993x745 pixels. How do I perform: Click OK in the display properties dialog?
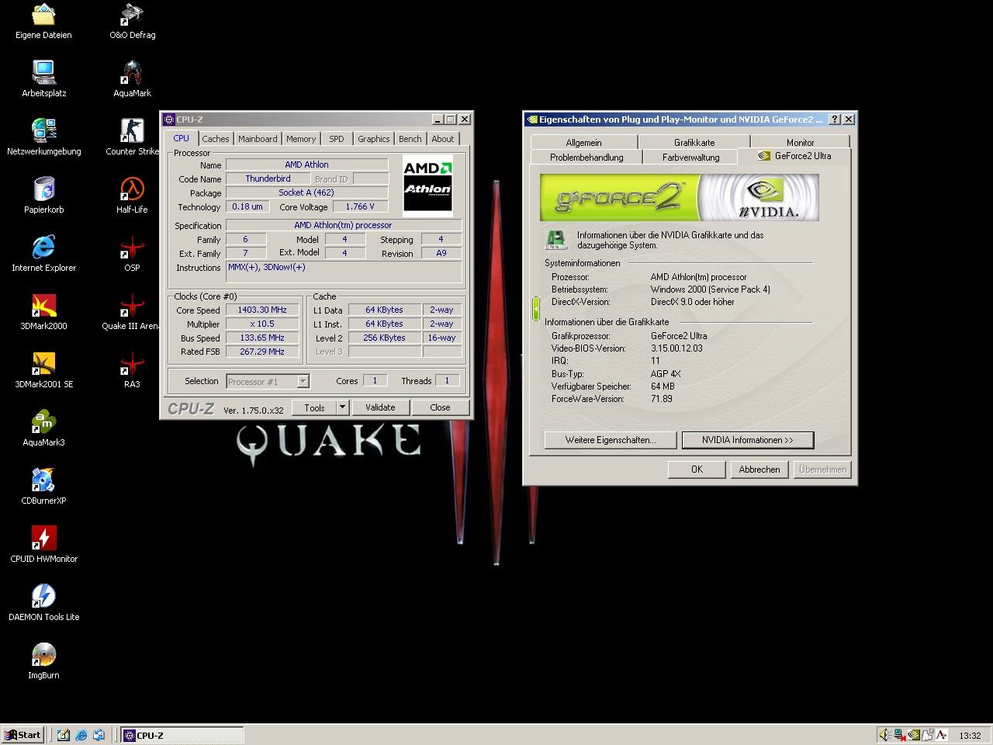coord(697,470)
